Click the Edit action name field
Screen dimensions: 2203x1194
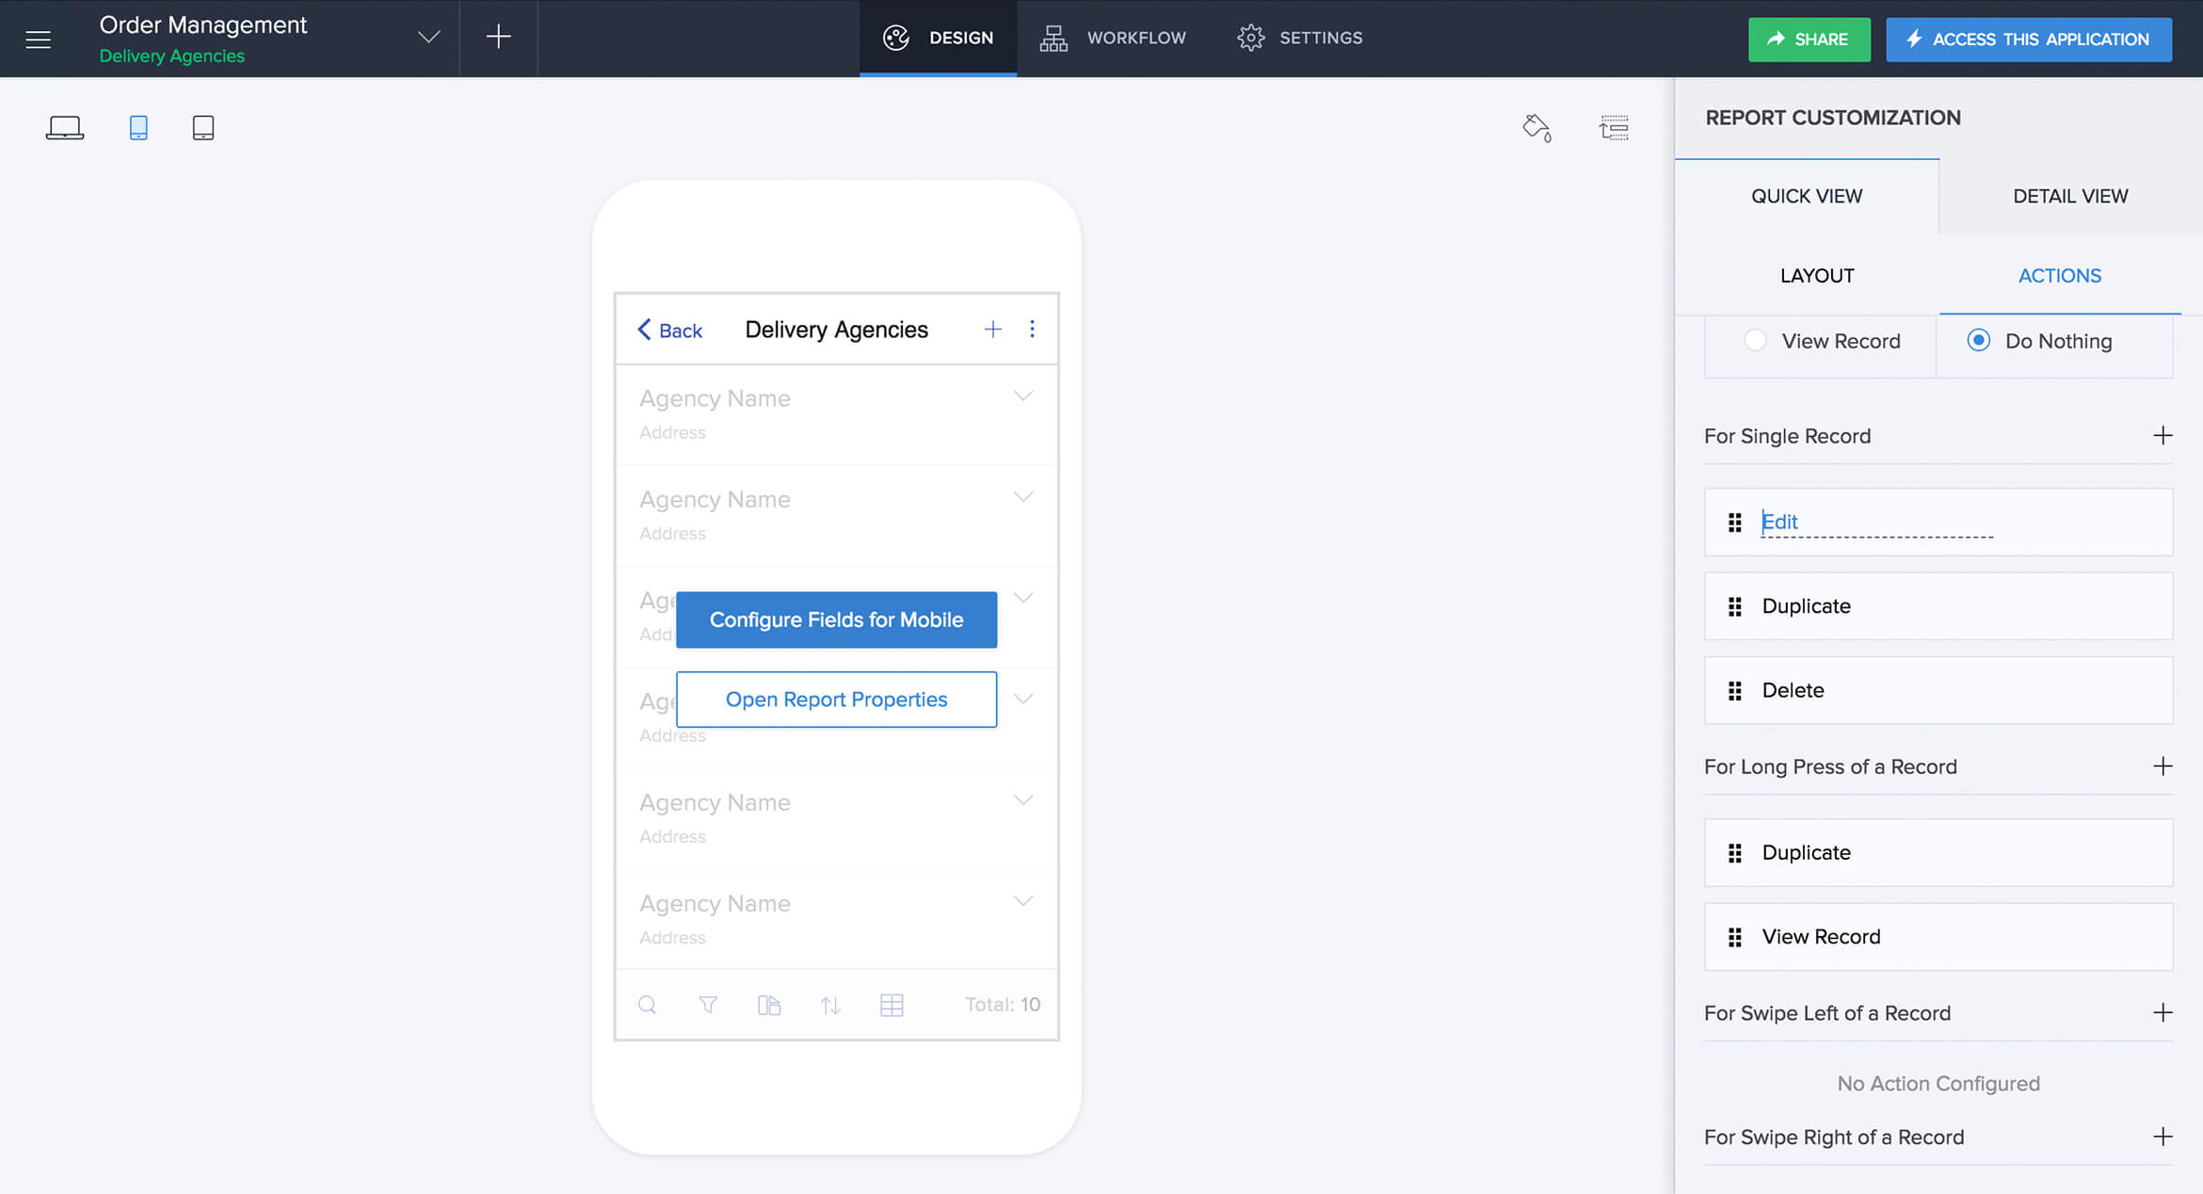pyautogui.click(x=1876, y=522)
